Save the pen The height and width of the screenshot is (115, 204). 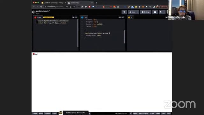(132, 12)
